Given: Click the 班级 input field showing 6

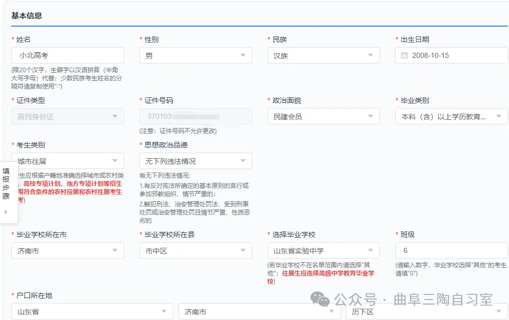Looking at the screenshot, I should click(452, 250).
